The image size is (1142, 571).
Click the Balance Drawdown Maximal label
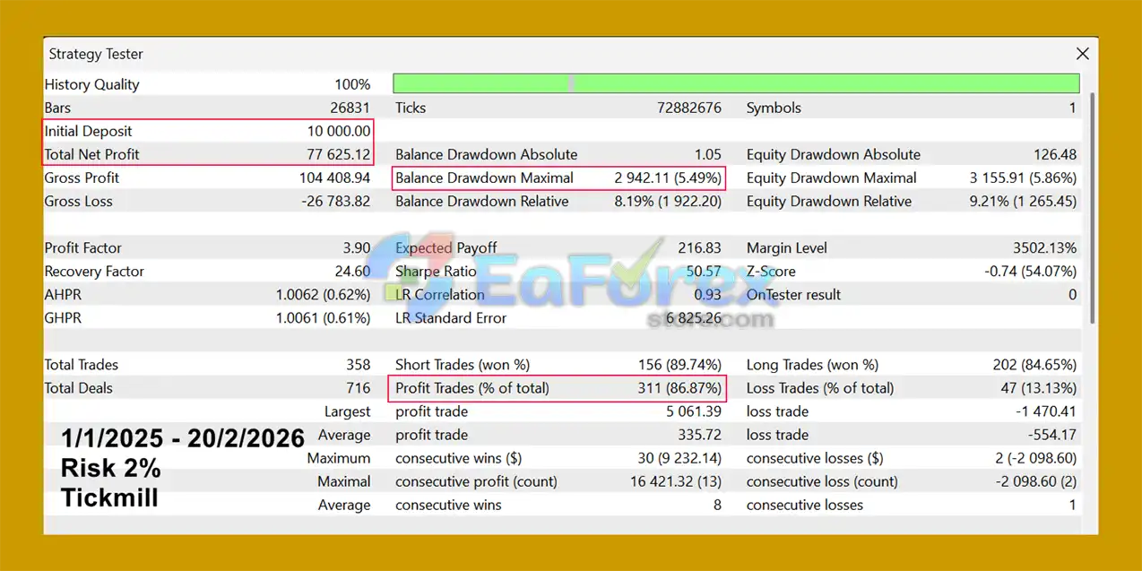(484, 177)
